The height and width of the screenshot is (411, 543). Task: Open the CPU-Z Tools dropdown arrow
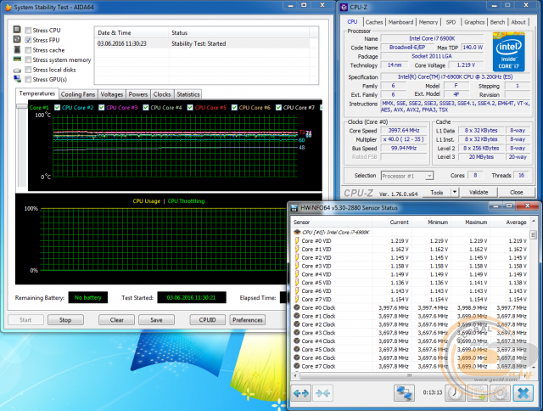(455, 192)
